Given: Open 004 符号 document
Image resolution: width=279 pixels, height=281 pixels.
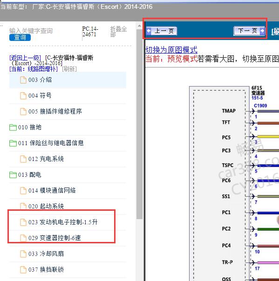Looking at the screenshot, I should click(68, 95).
